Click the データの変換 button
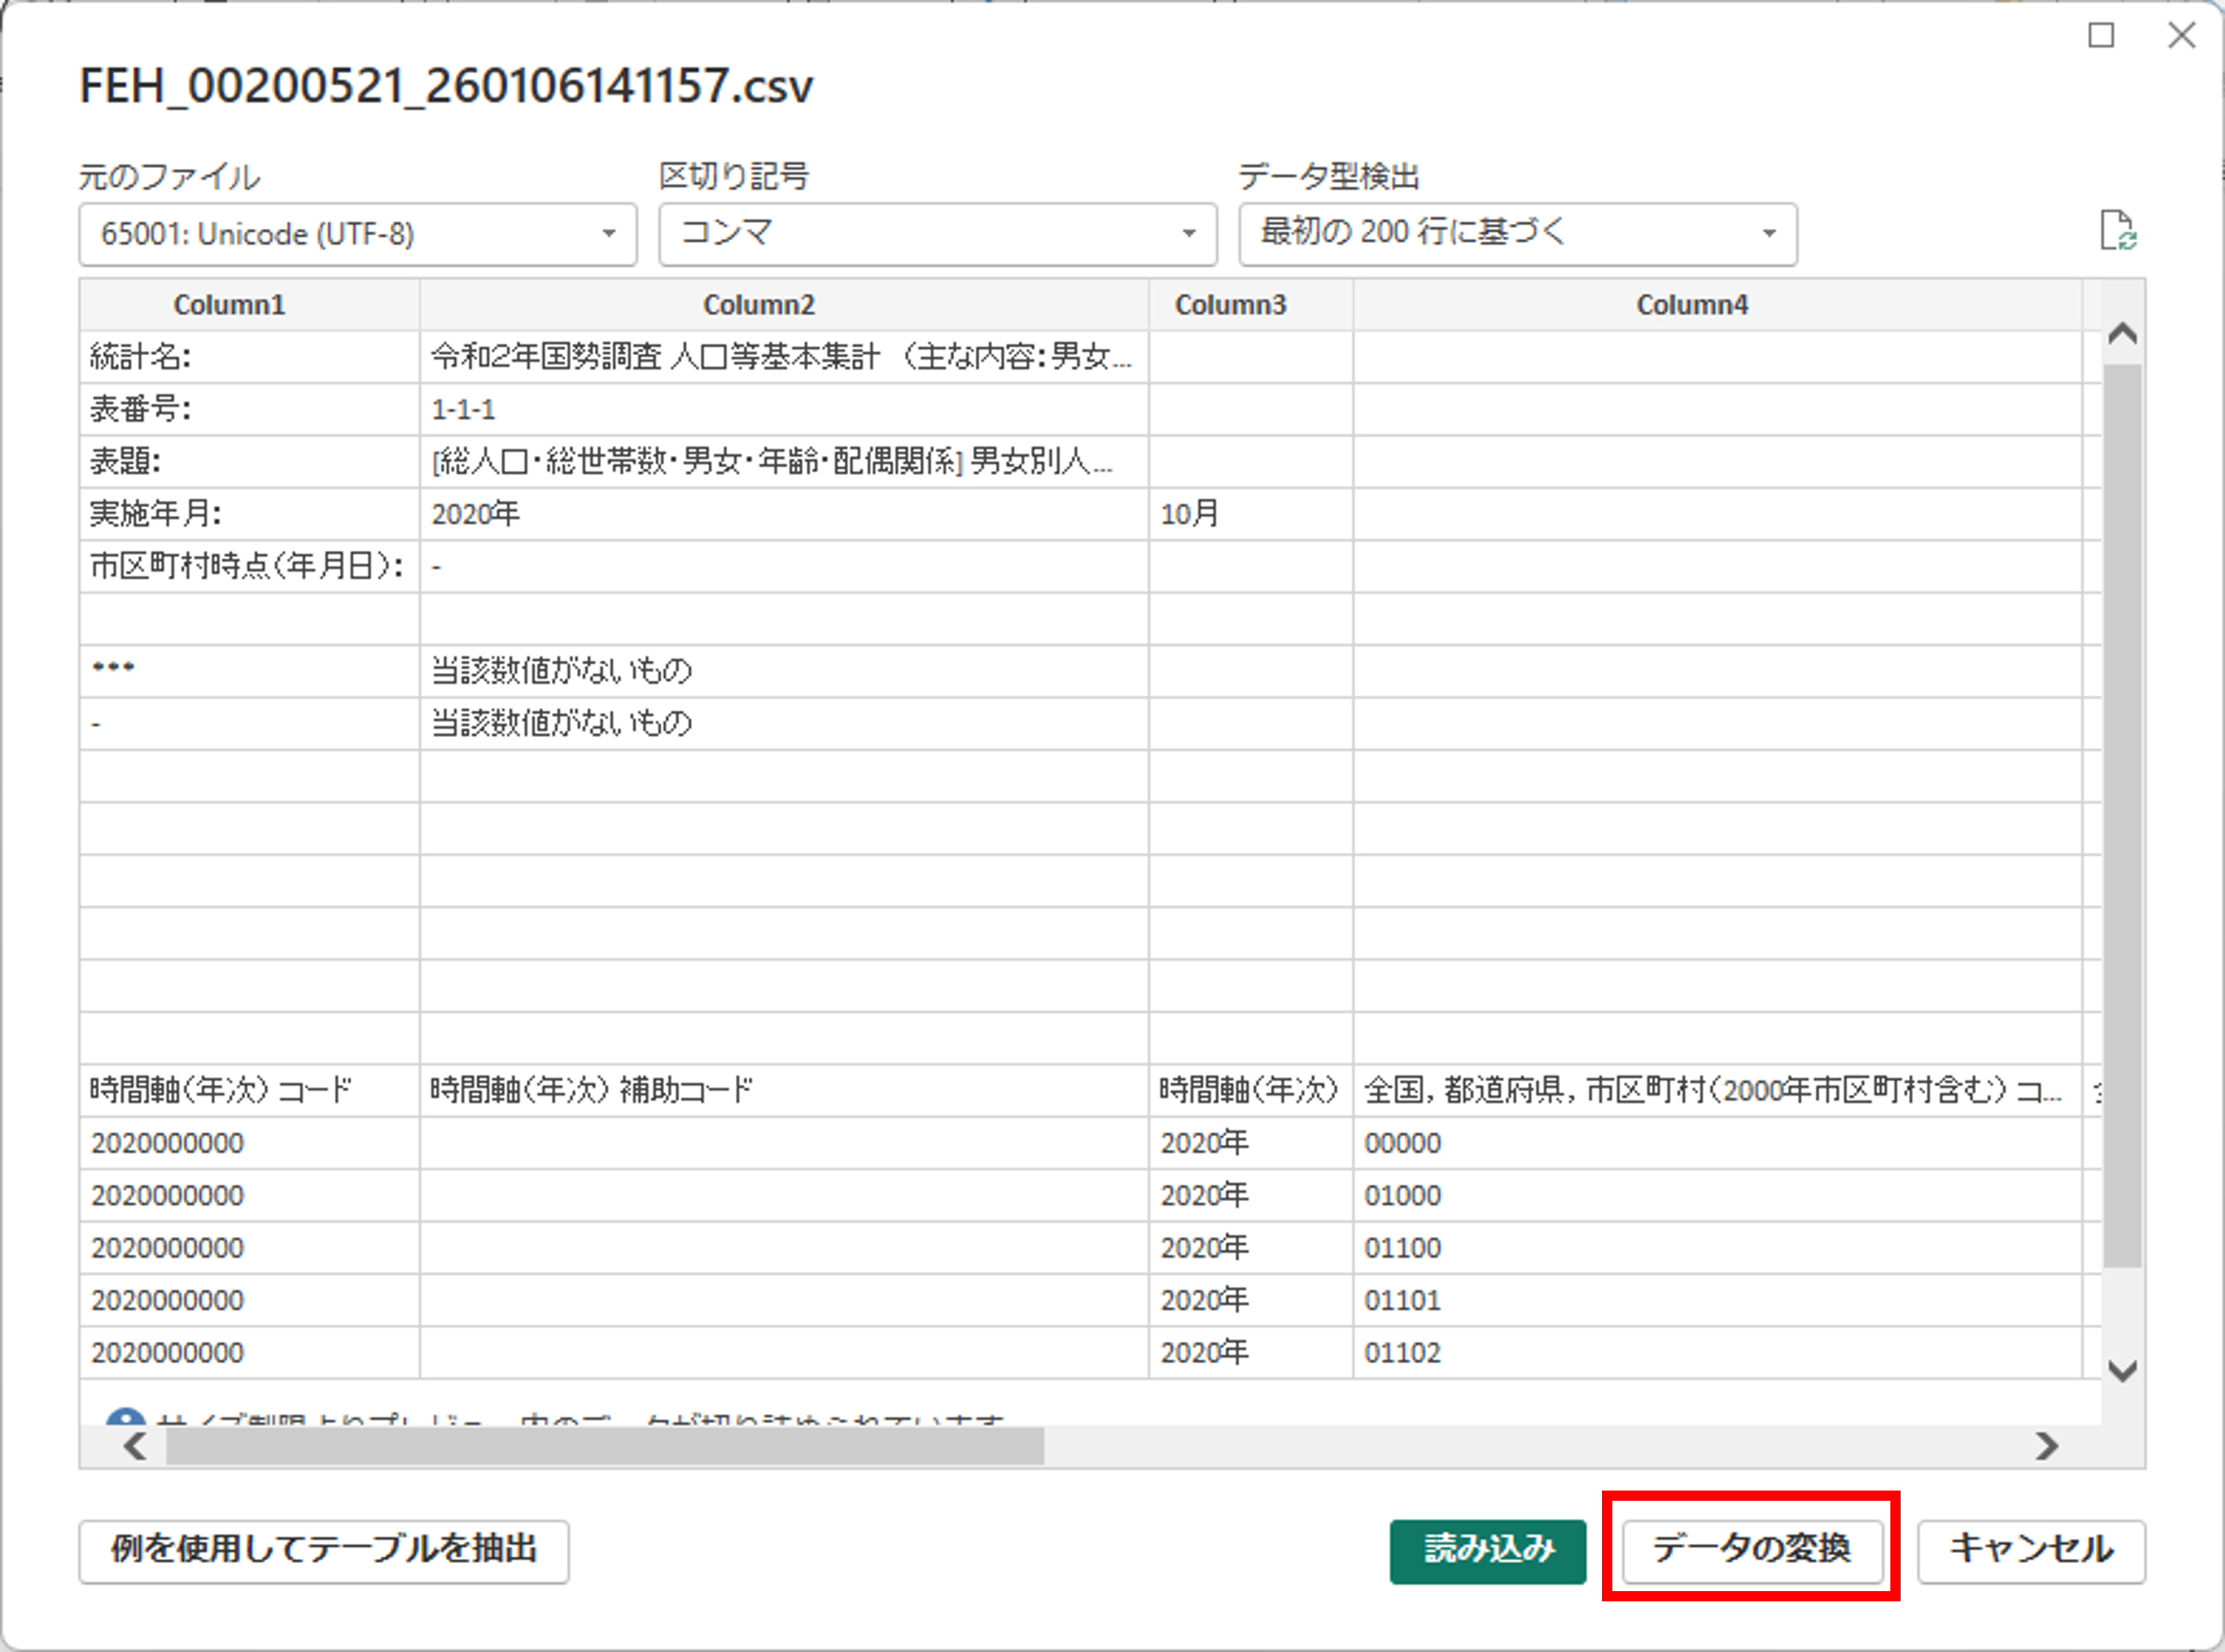Screen dimensions: 2225x1652 1751,1550
